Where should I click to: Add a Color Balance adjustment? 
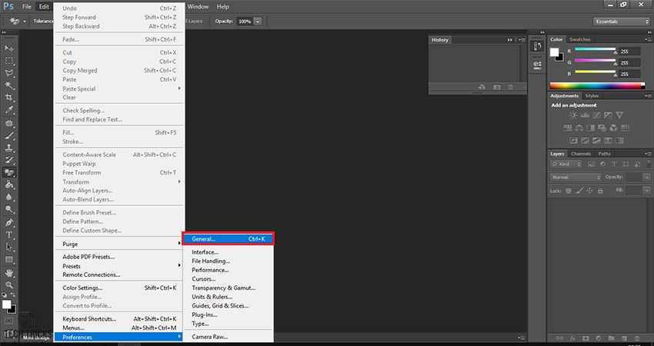click(579, 128)
